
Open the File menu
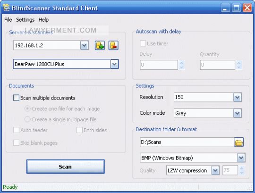8,20
